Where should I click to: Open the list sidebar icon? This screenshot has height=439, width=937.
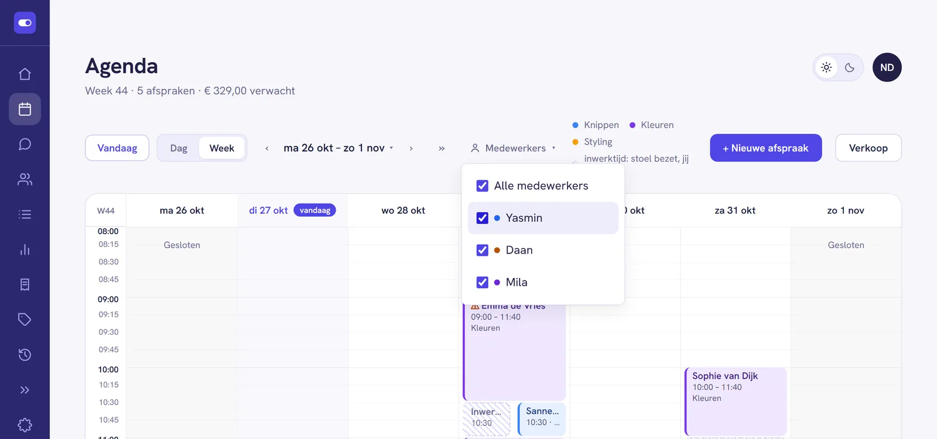click(x=25, y=214)
